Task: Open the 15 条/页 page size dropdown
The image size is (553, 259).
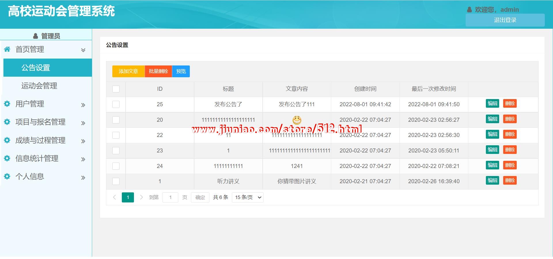Action: pos(247,197)
